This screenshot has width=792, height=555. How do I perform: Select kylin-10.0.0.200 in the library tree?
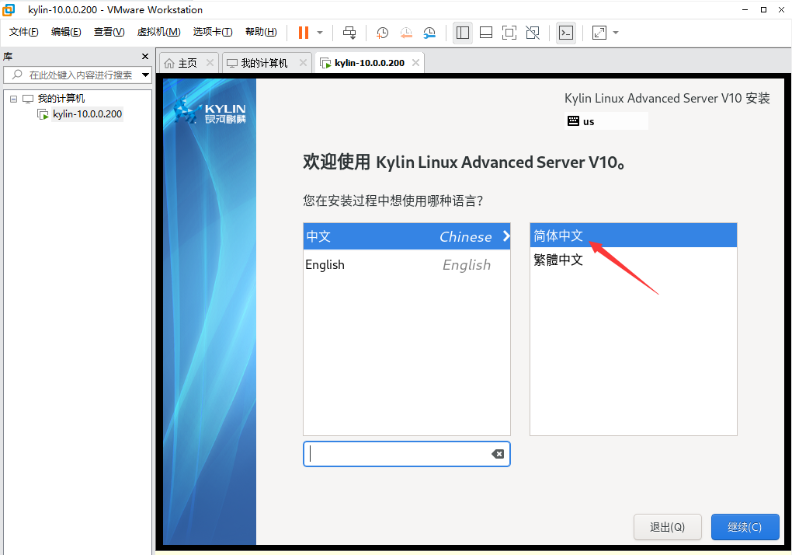[88, 114]
